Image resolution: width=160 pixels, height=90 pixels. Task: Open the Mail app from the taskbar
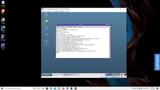tap(51, 88)
